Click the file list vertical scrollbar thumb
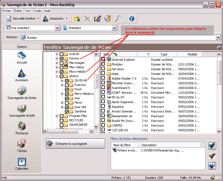 pyautogui.click(x=219, y=73)
